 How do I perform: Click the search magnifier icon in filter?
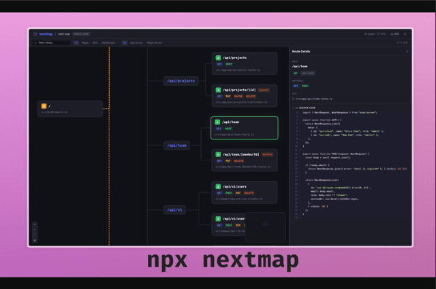pos(35,43)
